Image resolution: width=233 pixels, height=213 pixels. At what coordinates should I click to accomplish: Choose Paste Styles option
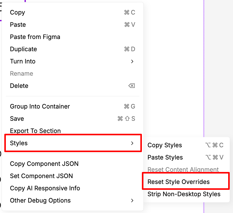pyautogui.click(x=165, y=157)
